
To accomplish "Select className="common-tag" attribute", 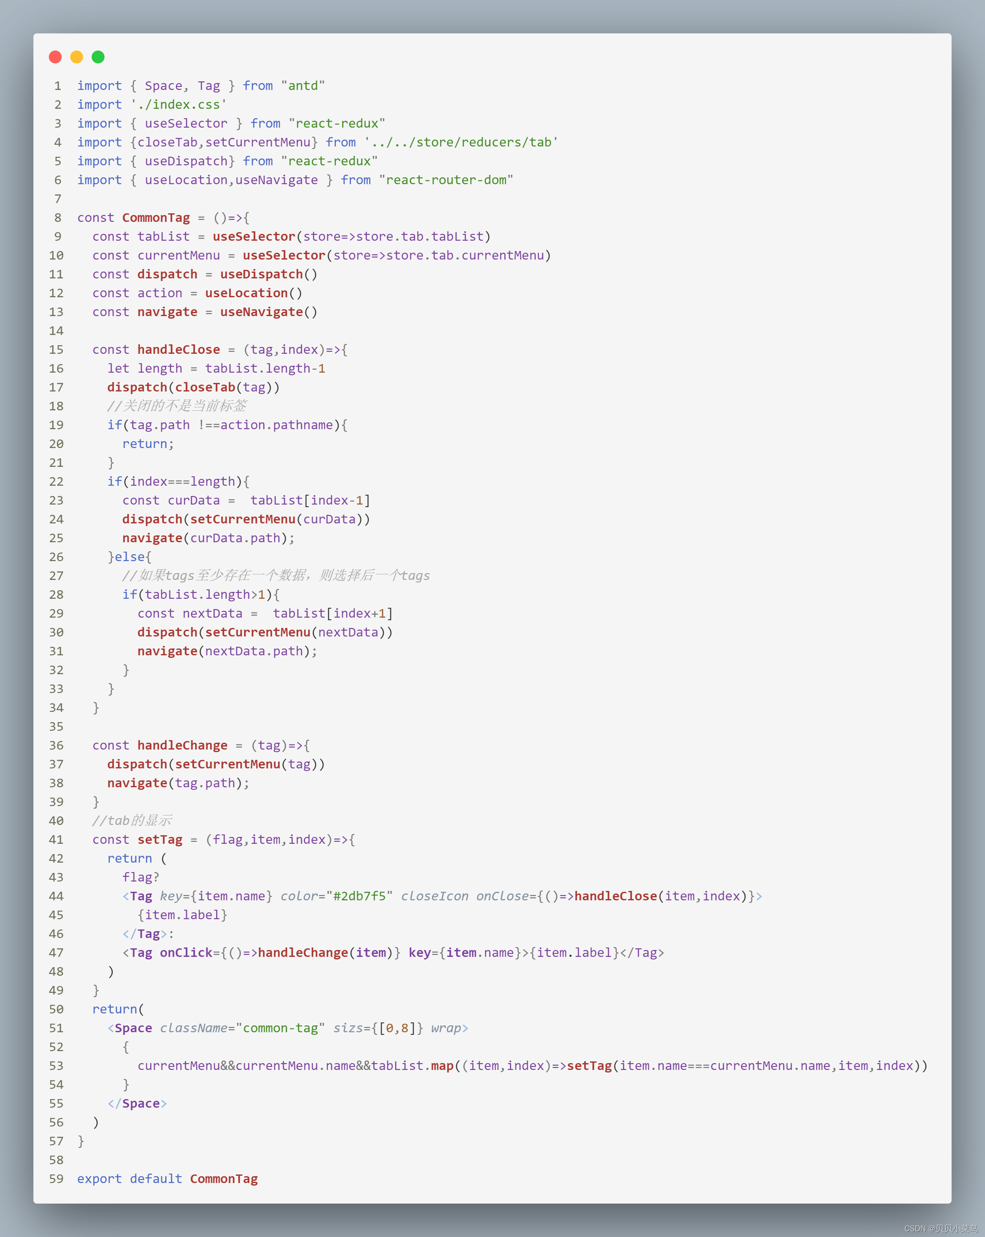I will pos(243,1028).
